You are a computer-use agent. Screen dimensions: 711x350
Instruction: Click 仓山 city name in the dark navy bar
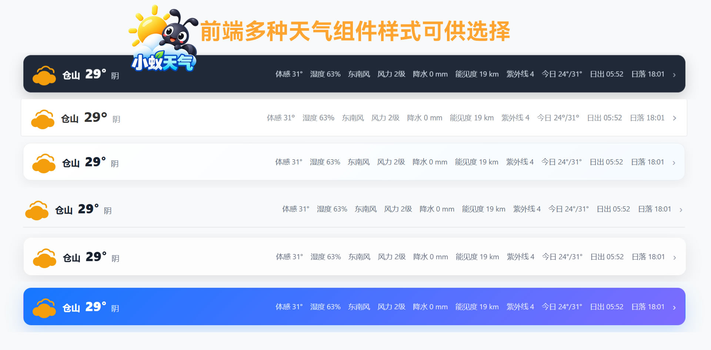click(x=71, y=75)
